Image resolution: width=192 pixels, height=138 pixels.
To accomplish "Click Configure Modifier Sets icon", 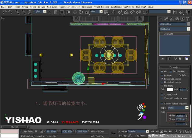I will [x=187, y=59].
